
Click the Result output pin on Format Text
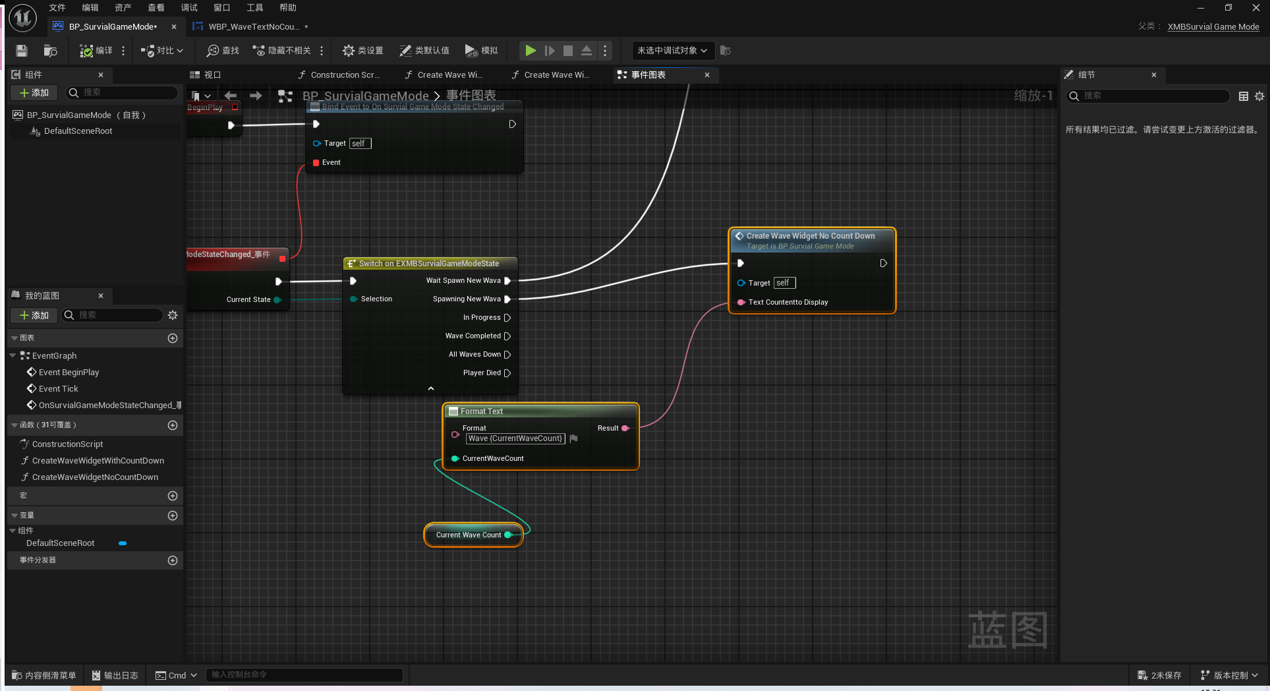coord(625,429)
